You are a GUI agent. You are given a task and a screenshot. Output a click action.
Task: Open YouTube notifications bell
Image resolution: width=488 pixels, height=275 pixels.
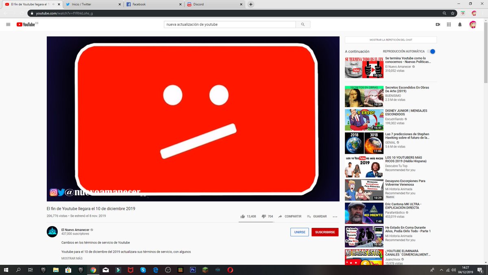click(460, 24)
